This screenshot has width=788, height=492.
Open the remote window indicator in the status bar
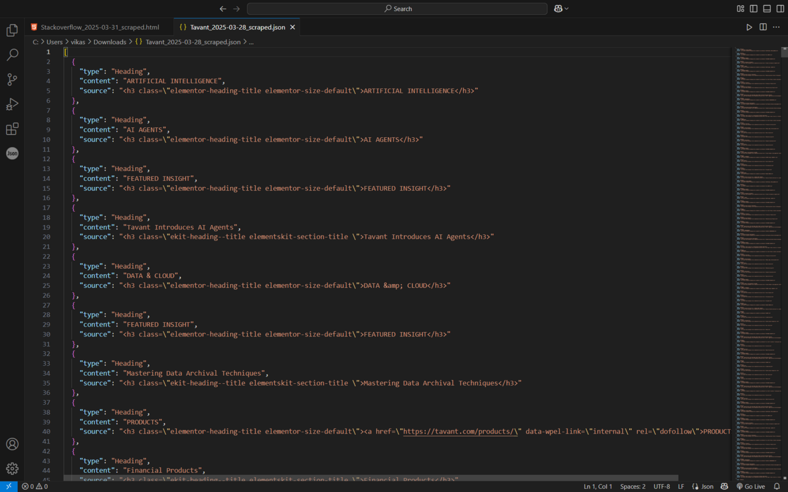(9, 486)
